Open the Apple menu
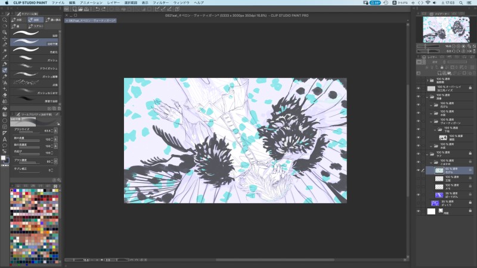 (7, 3)
